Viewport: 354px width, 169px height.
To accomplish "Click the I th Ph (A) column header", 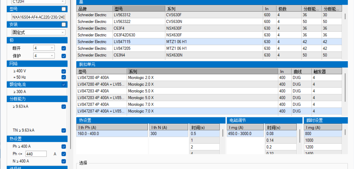I will click(x=112, y=127).
